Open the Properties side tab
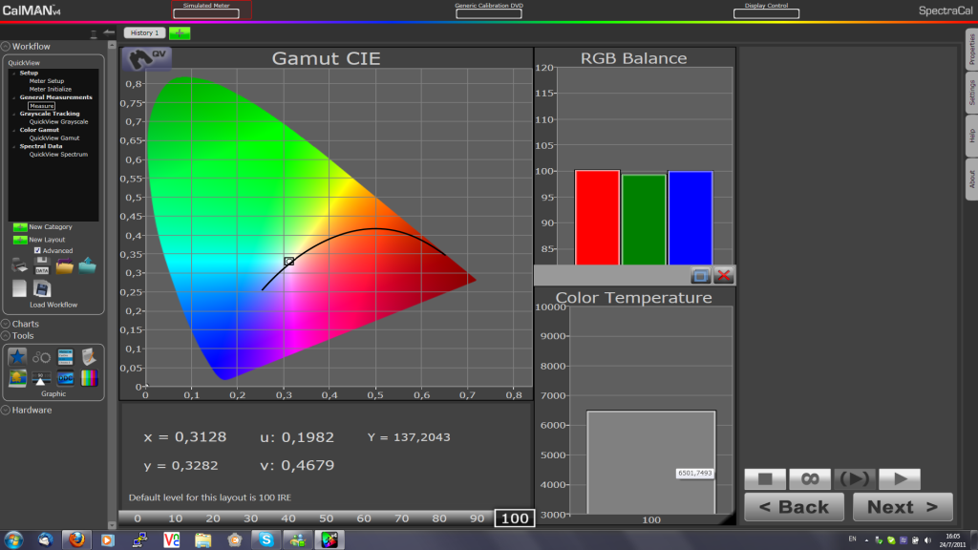This screenshot has height=550, width=978. (x=971, y=50)
